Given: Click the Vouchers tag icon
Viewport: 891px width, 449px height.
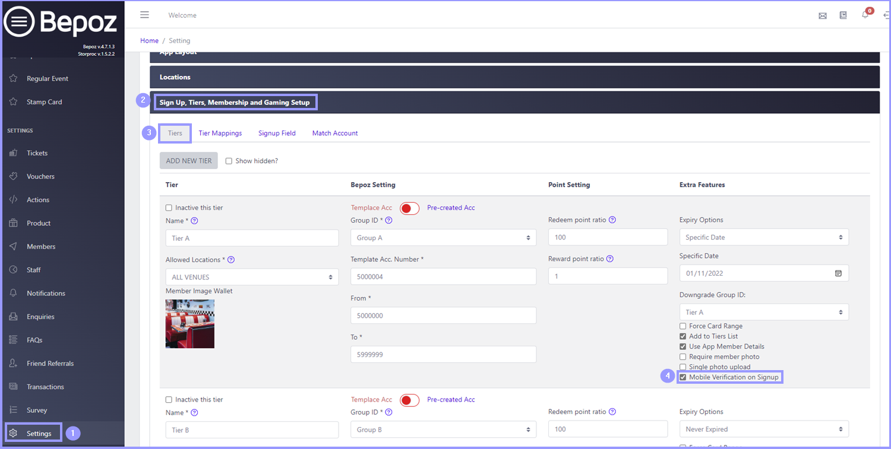Looking at the screenshot, I should (x=14, y=176).
